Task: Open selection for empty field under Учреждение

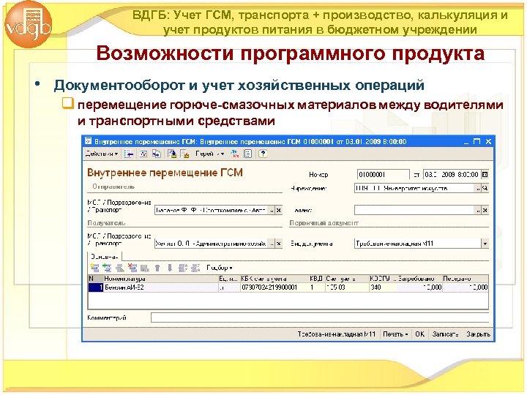Action: (478, 210)
